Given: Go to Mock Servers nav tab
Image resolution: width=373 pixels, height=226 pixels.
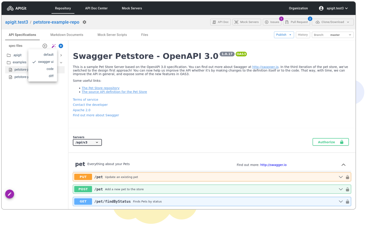Looking at the screenshot, I should click(x=132, y=8).
